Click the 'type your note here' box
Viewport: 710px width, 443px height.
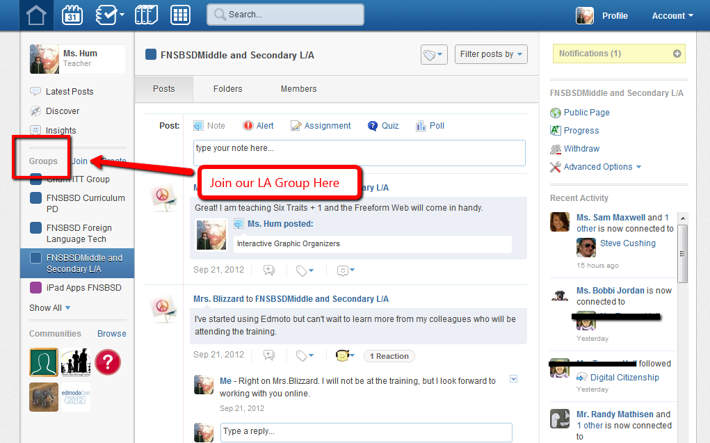pyautogui.click(x=359, y=152)
